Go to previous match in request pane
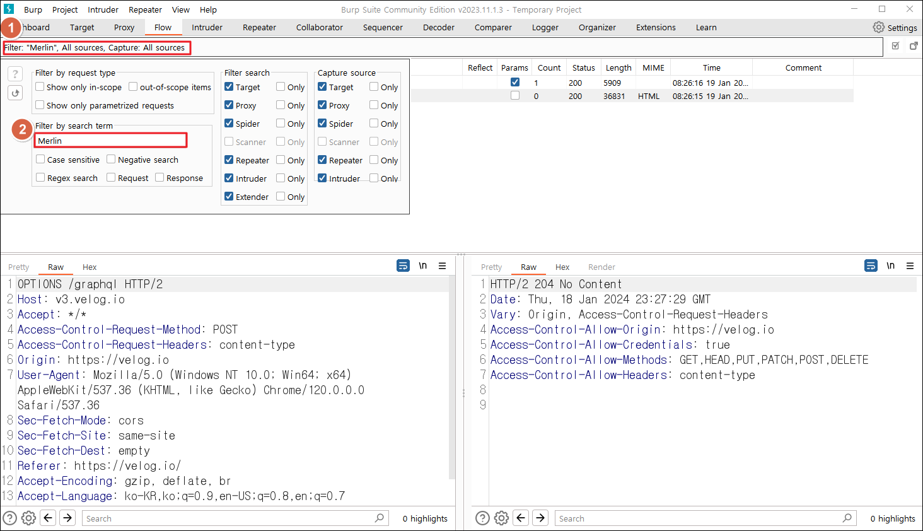Image resolution: width=923 pixels, height=531 pixels. pos(49,518)
